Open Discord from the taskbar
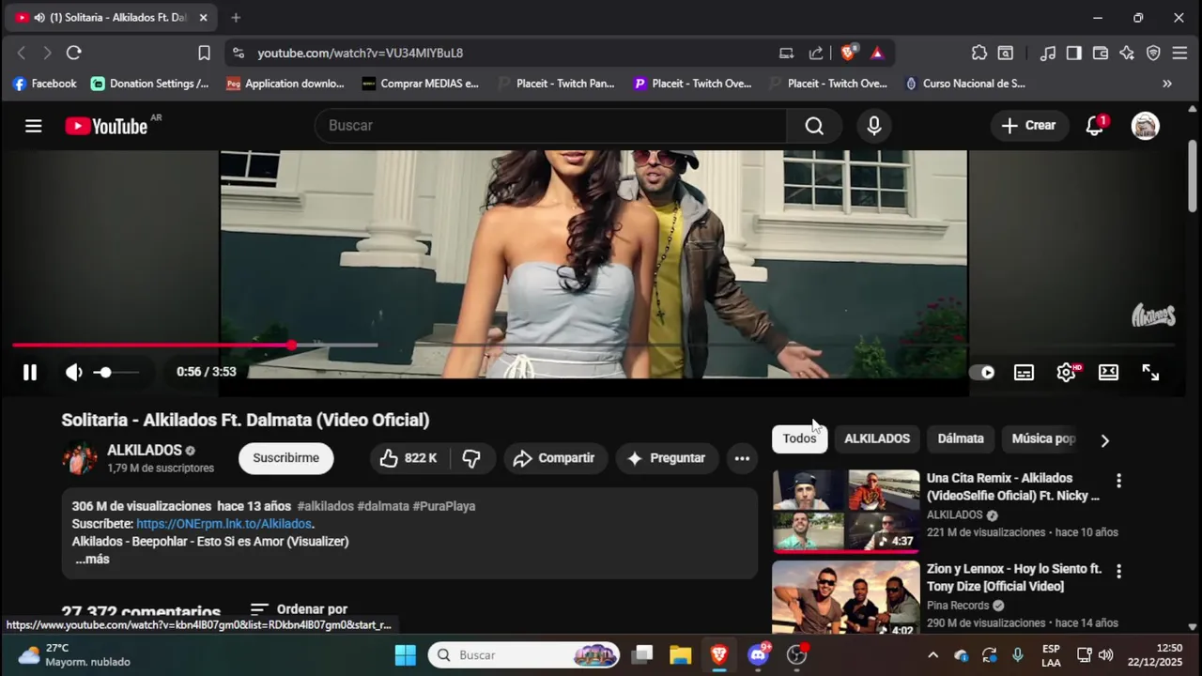Screen dimensions: 1202x676 (x=759, y=655)
